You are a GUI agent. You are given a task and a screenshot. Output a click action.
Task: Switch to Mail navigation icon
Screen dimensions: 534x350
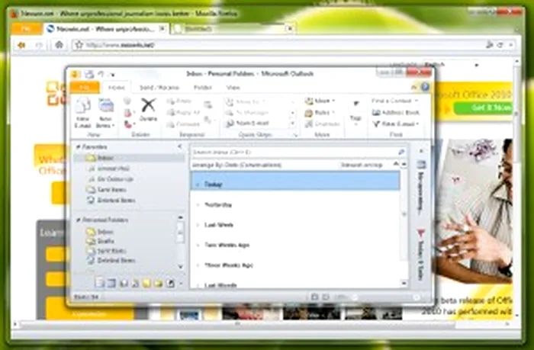99,283
